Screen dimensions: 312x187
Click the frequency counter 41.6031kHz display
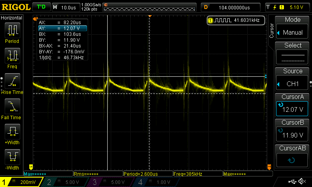tap(236, 20)
